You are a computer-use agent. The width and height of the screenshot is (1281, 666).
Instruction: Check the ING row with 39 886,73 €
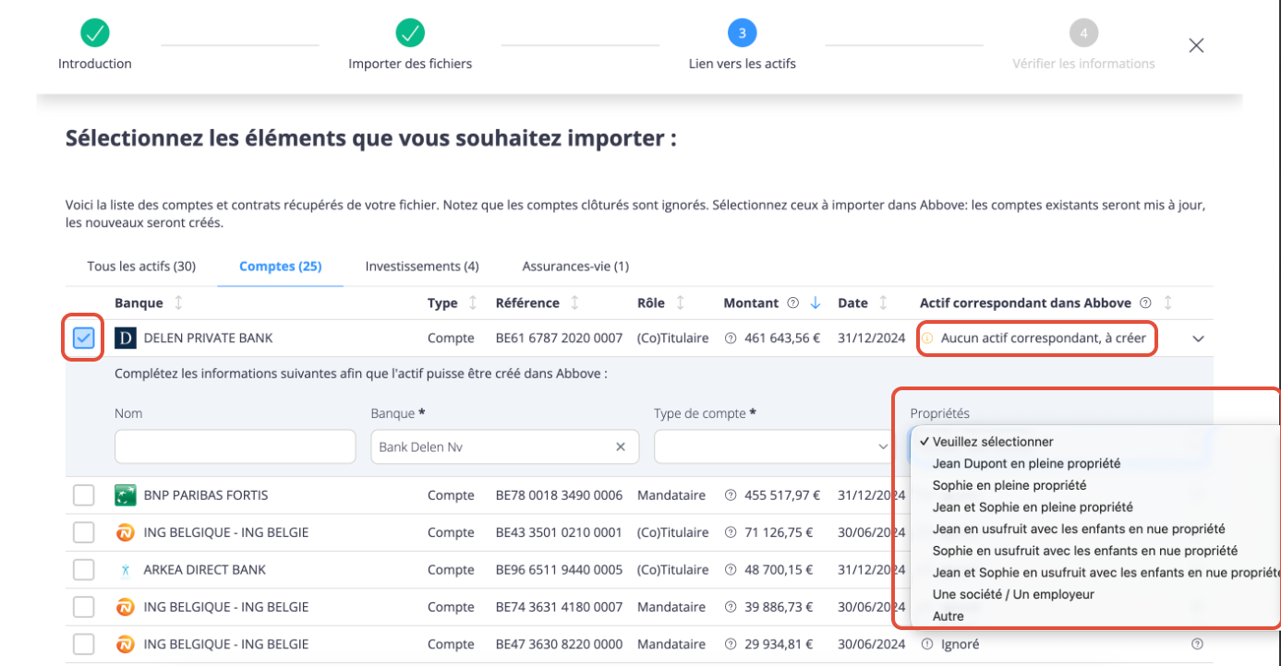pos(84,607)
